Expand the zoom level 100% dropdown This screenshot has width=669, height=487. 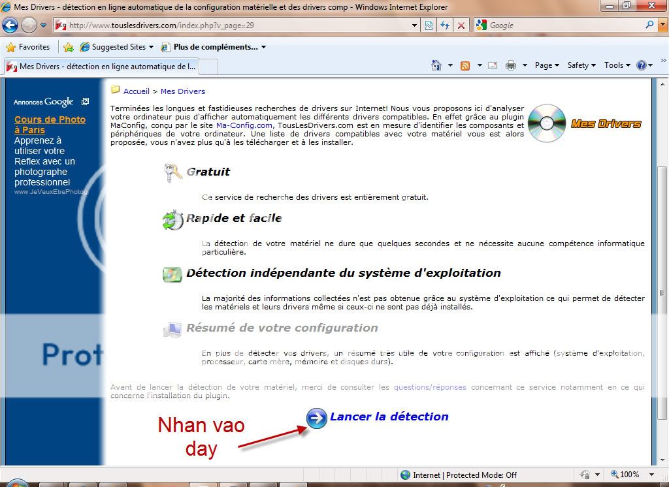pyautogui.click(x=651, y=475)
